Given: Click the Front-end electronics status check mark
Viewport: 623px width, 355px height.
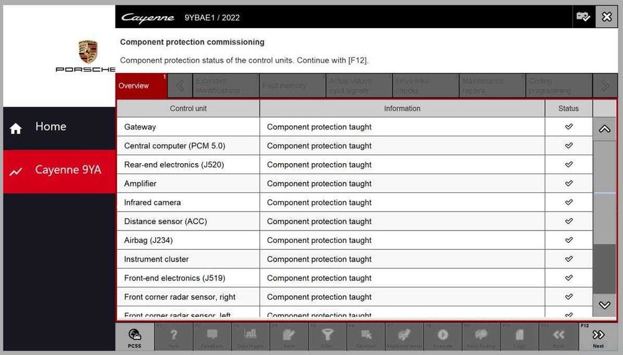Looking at the screenshot, I should coord(569,278).
